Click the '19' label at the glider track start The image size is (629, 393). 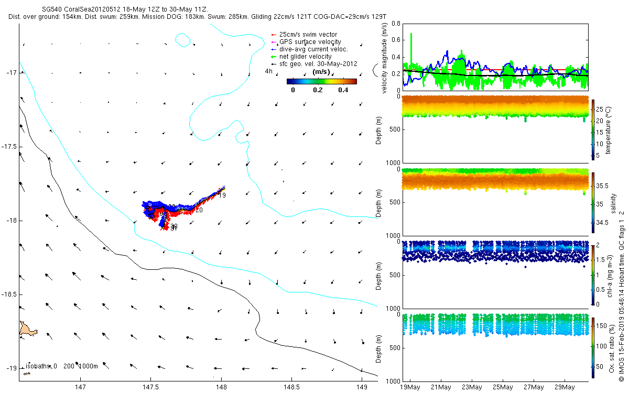click(x=222, y=195)
